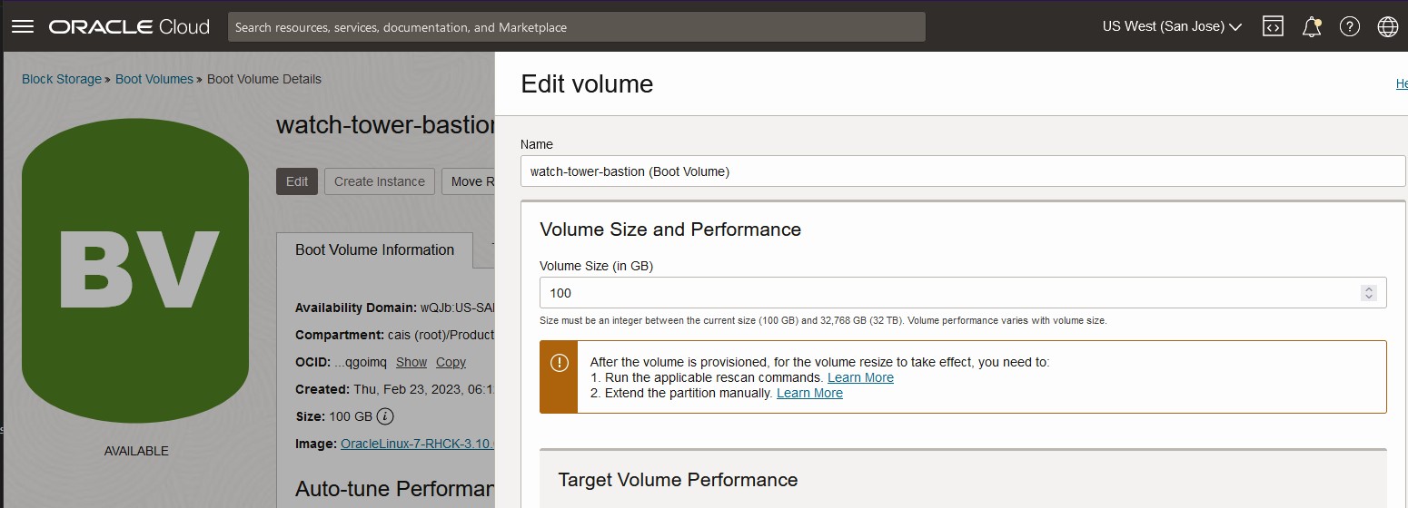
Task: Click the Create Instance button
Action: click(379, 181)
